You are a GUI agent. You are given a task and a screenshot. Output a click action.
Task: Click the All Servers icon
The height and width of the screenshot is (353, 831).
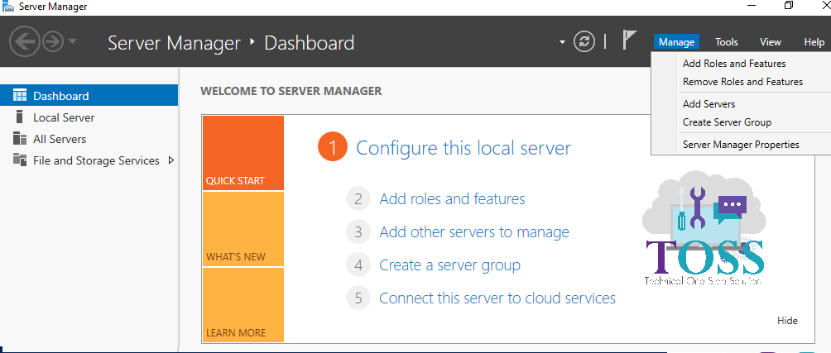click(20, 139)
